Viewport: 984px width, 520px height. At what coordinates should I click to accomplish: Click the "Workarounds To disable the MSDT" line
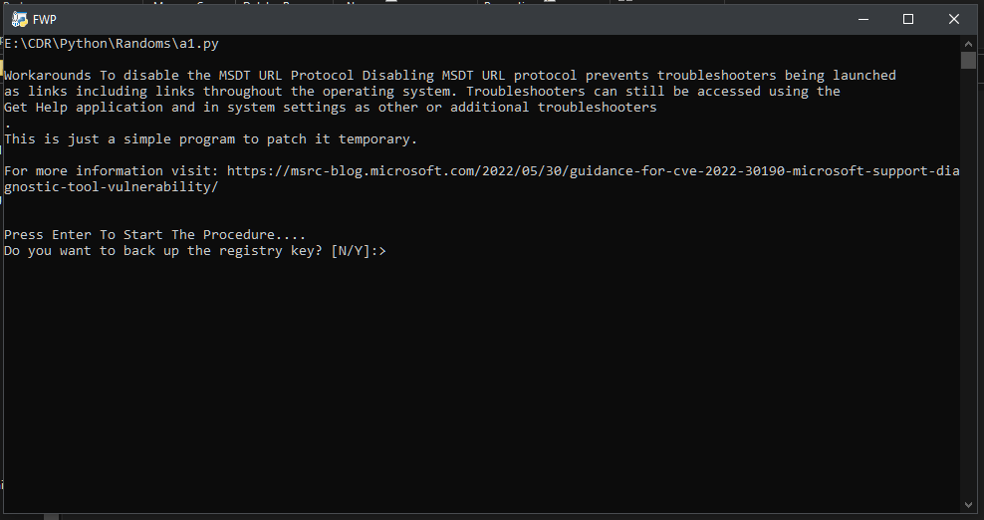point(449,76)
